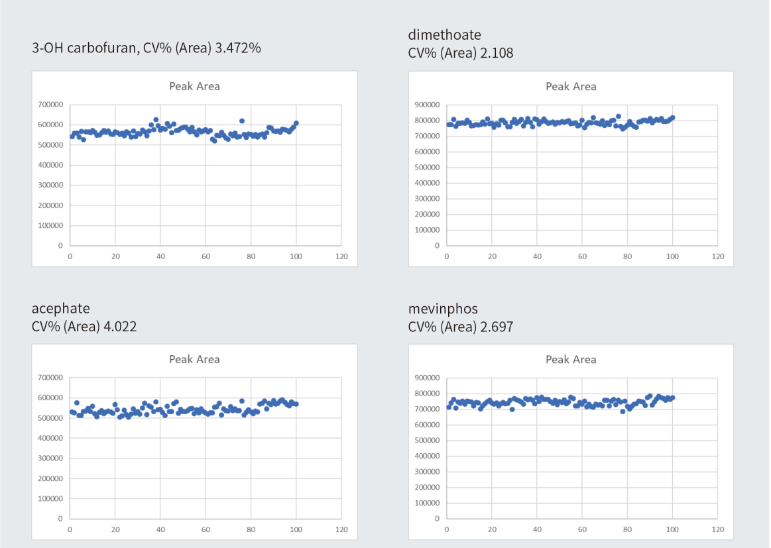Select the CV% (Area) 2.697 text
Image resolution: width=771 pixels, height=548 pixels.
461,326
